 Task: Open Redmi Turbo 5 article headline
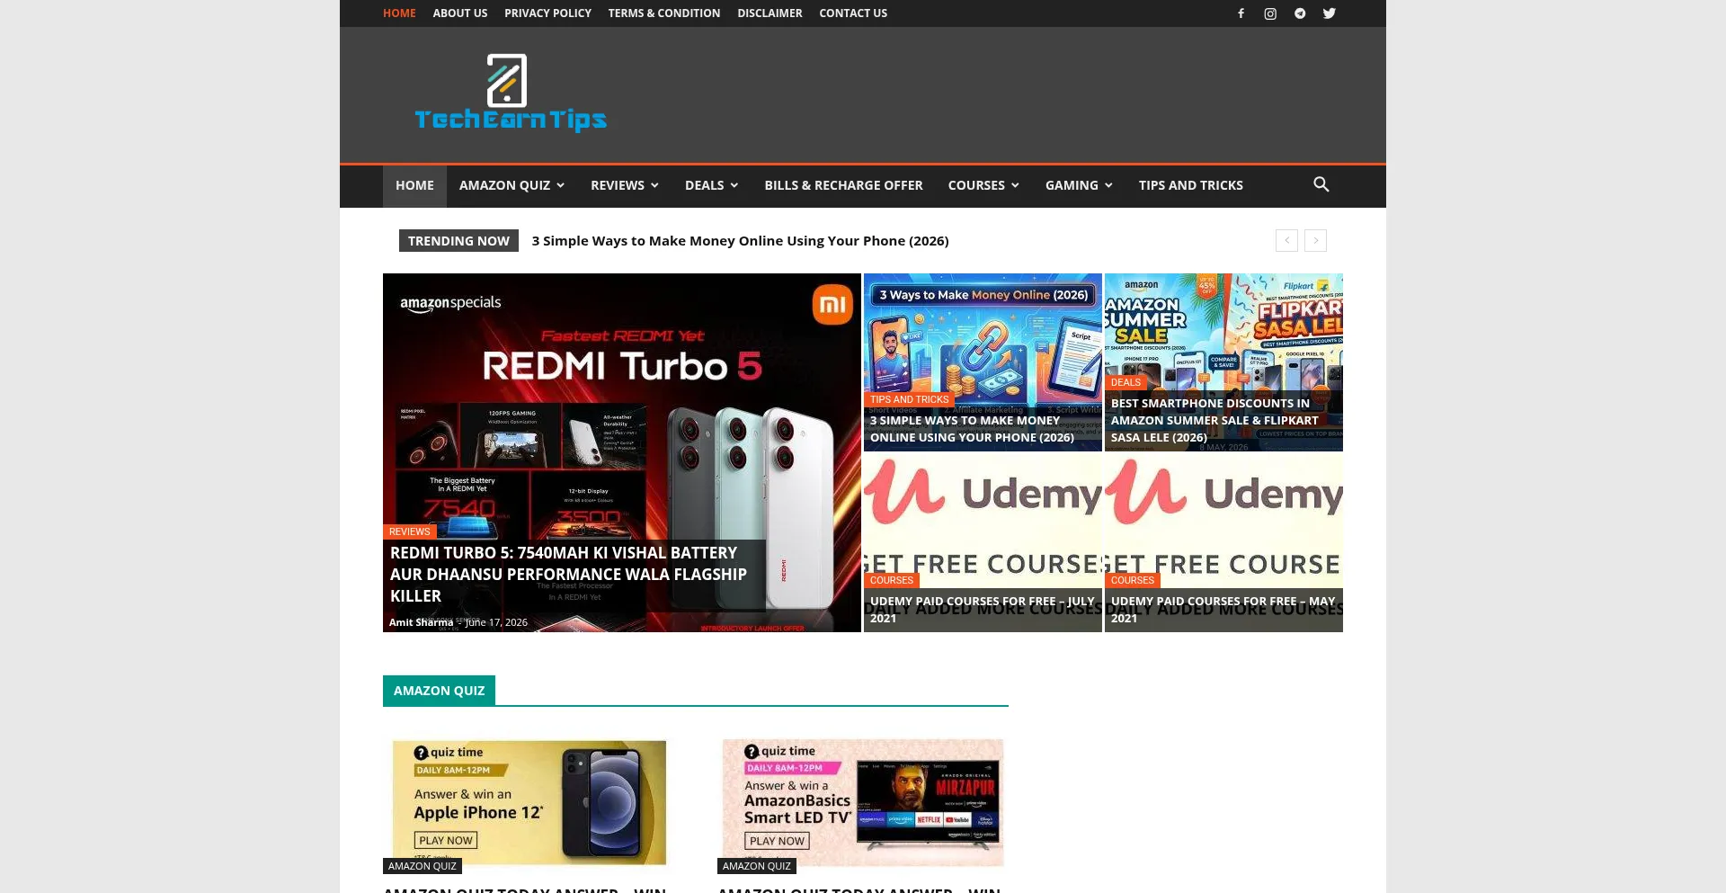click(x=568, y=574)
